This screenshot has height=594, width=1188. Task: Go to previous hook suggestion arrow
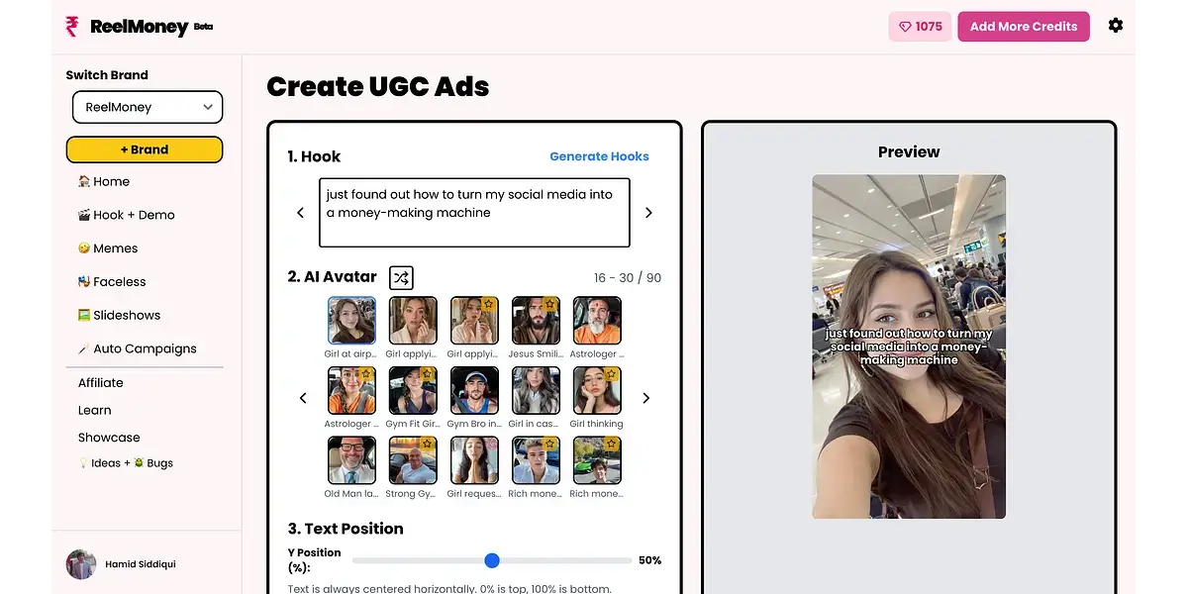[301, 213]
